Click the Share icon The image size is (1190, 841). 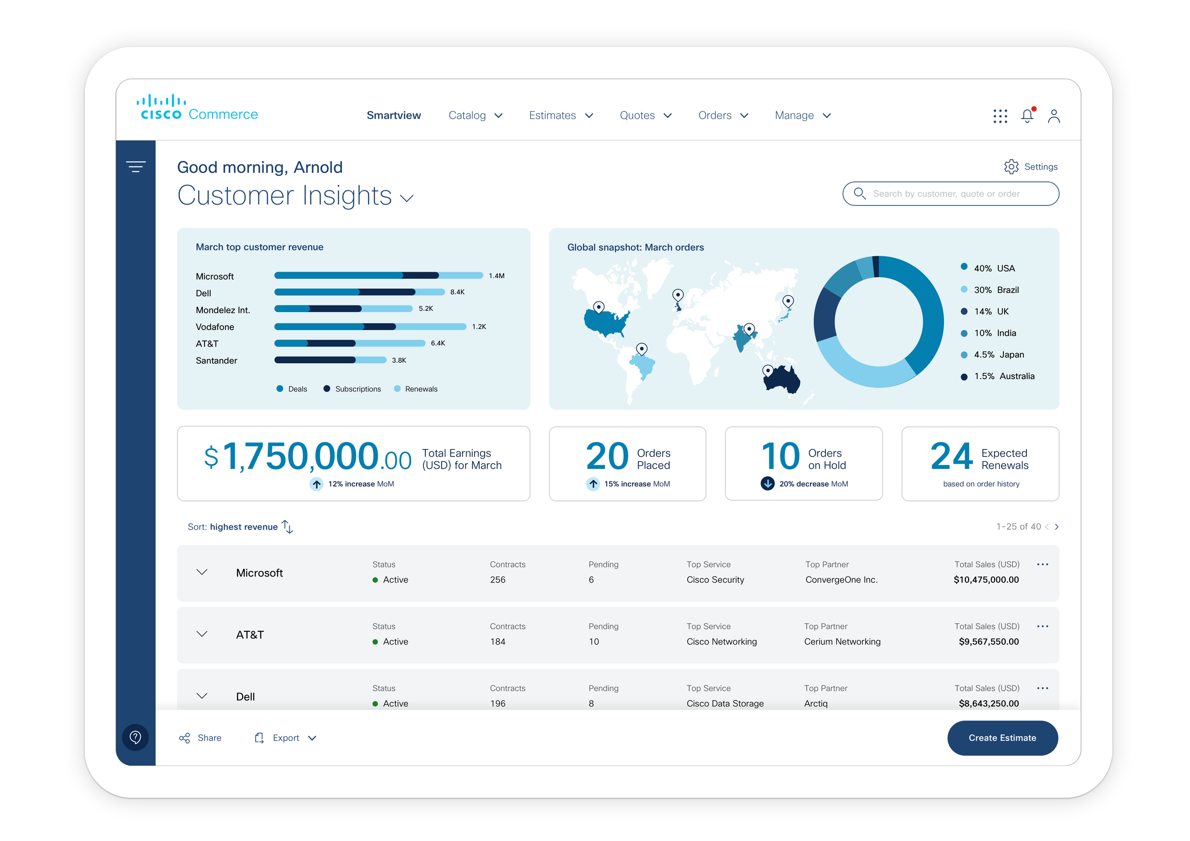(x=184, y=737)
